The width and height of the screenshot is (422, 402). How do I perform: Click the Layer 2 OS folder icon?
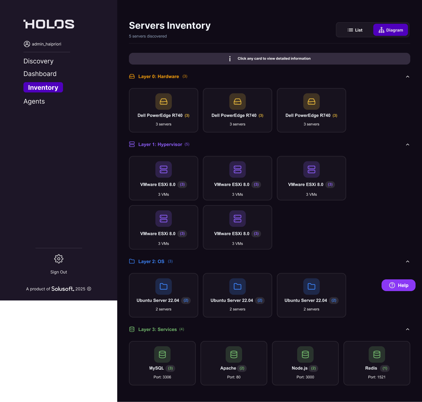click(x=132, y=261)
